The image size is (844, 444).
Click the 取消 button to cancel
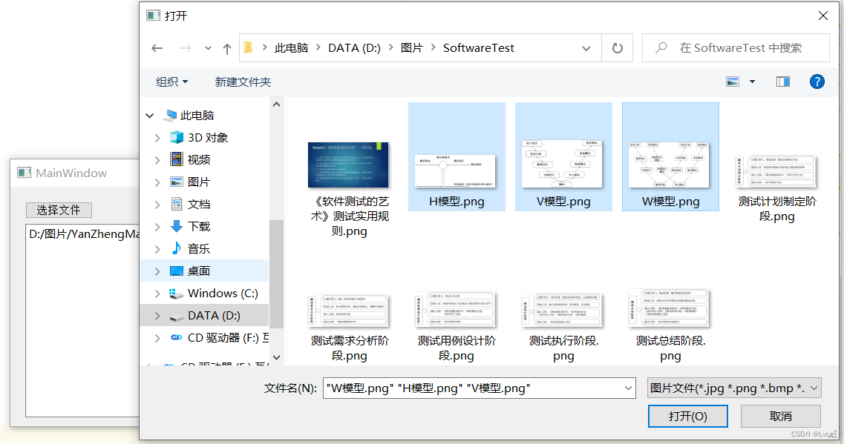[780, 416]
